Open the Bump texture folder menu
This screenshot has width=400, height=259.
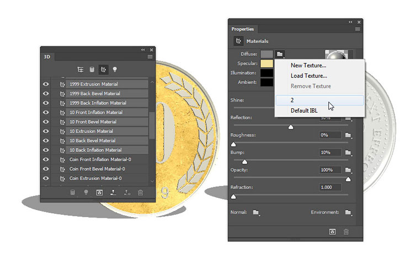click(348, 152)
